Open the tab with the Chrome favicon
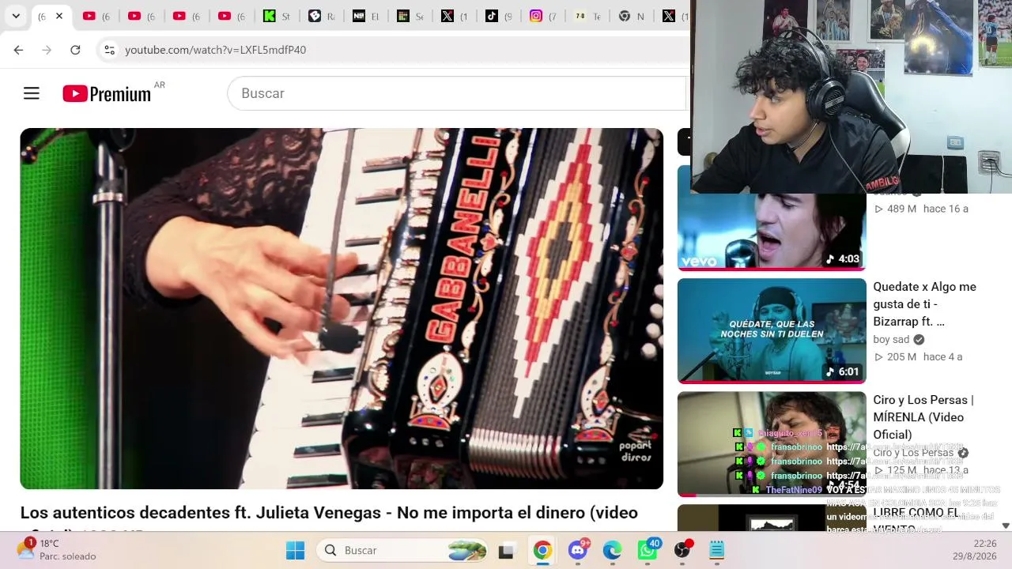The width and height of the screenshot is (1012, 569). 632,16
